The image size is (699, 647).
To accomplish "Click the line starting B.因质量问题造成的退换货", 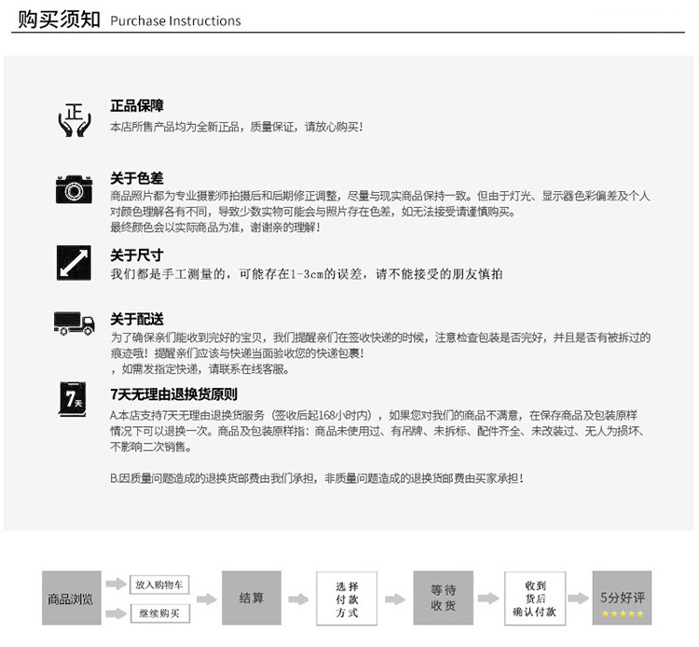I will pyautogui.click(x=317, y=478).
